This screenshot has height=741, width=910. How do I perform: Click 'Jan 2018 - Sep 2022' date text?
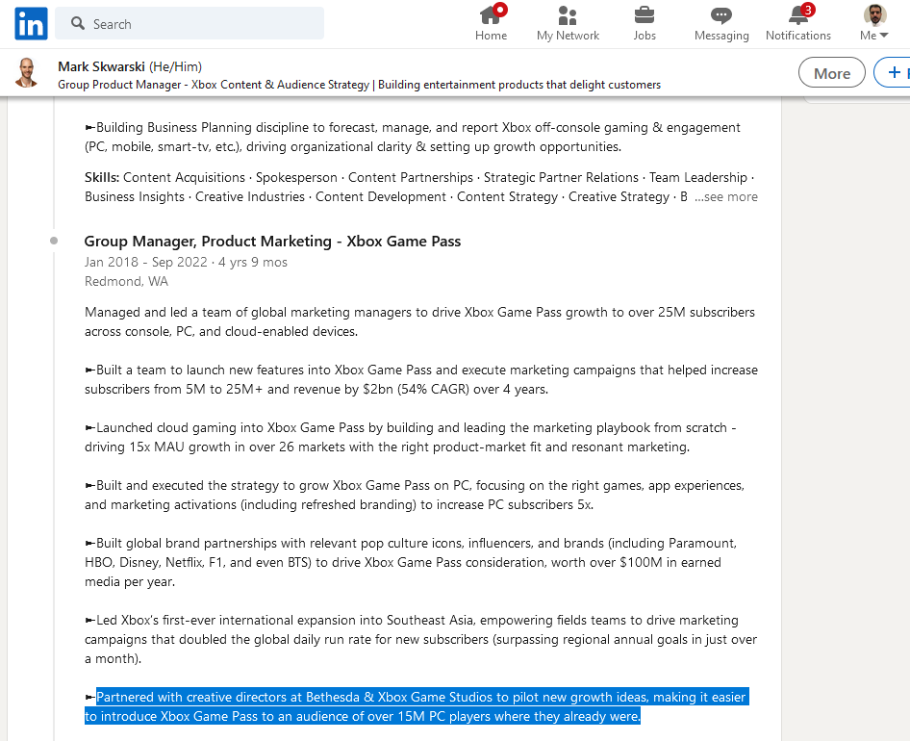pos(145,262)
